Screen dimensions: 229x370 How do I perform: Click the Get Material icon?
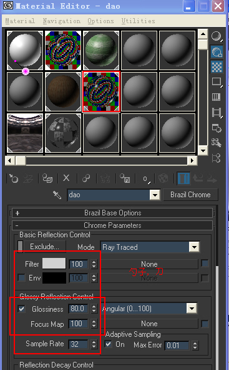point(13,178)
